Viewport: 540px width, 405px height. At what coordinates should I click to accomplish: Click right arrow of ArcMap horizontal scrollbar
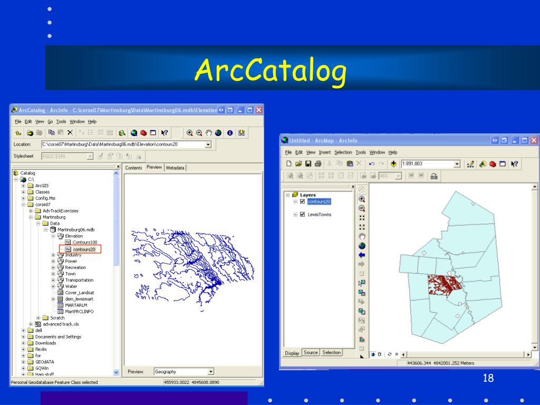coord(528,354)
